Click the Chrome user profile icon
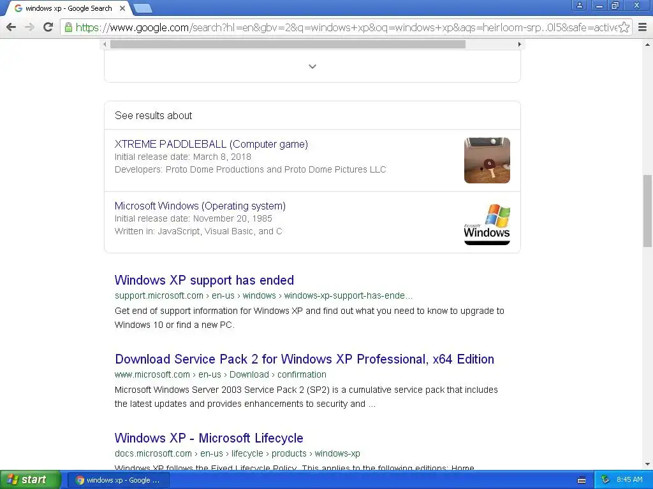 579,5
